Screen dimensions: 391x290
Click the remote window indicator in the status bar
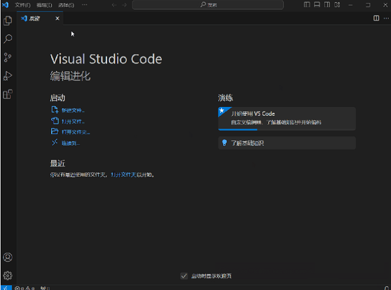(5, 288)
